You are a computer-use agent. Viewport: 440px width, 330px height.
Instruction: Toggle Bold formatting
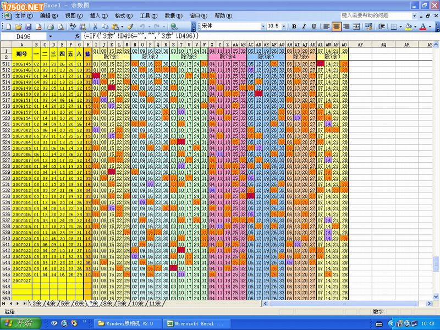(294, 26)
